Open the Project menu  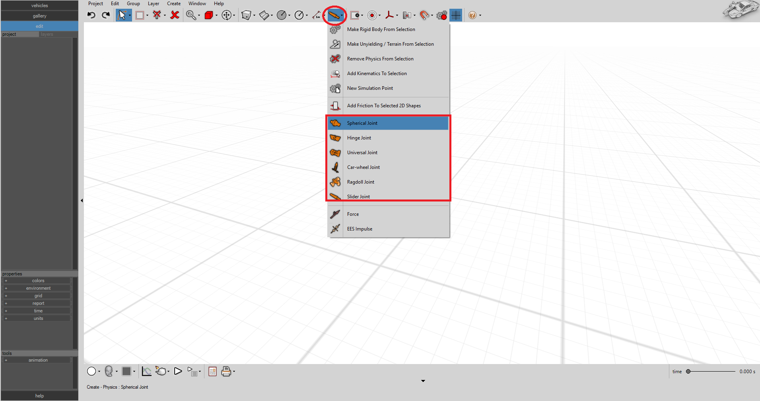tap(95, 4)
